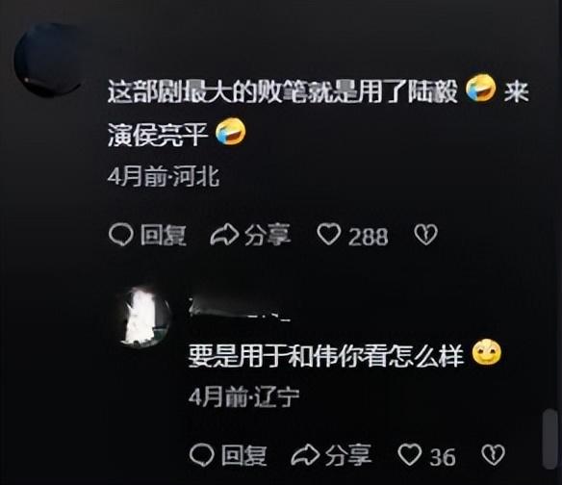Click the 288 like count
Screen dimensions: 562x485
coord(369,237)
